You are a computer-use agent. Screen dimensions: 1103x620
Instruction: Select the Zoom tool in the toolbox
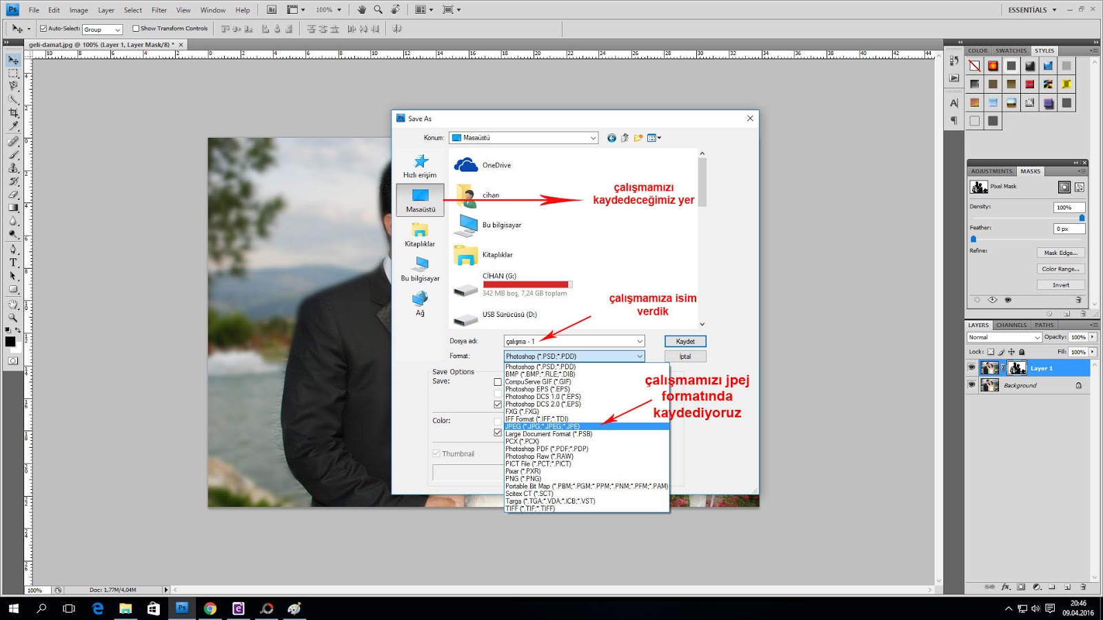pos(13,318)
